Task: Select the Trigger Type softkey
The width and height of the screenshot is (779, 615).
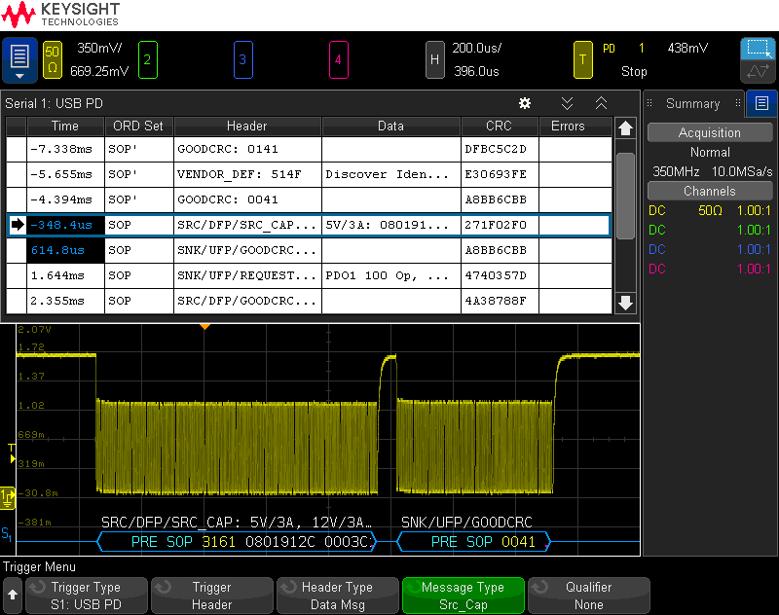Action: 86,596
